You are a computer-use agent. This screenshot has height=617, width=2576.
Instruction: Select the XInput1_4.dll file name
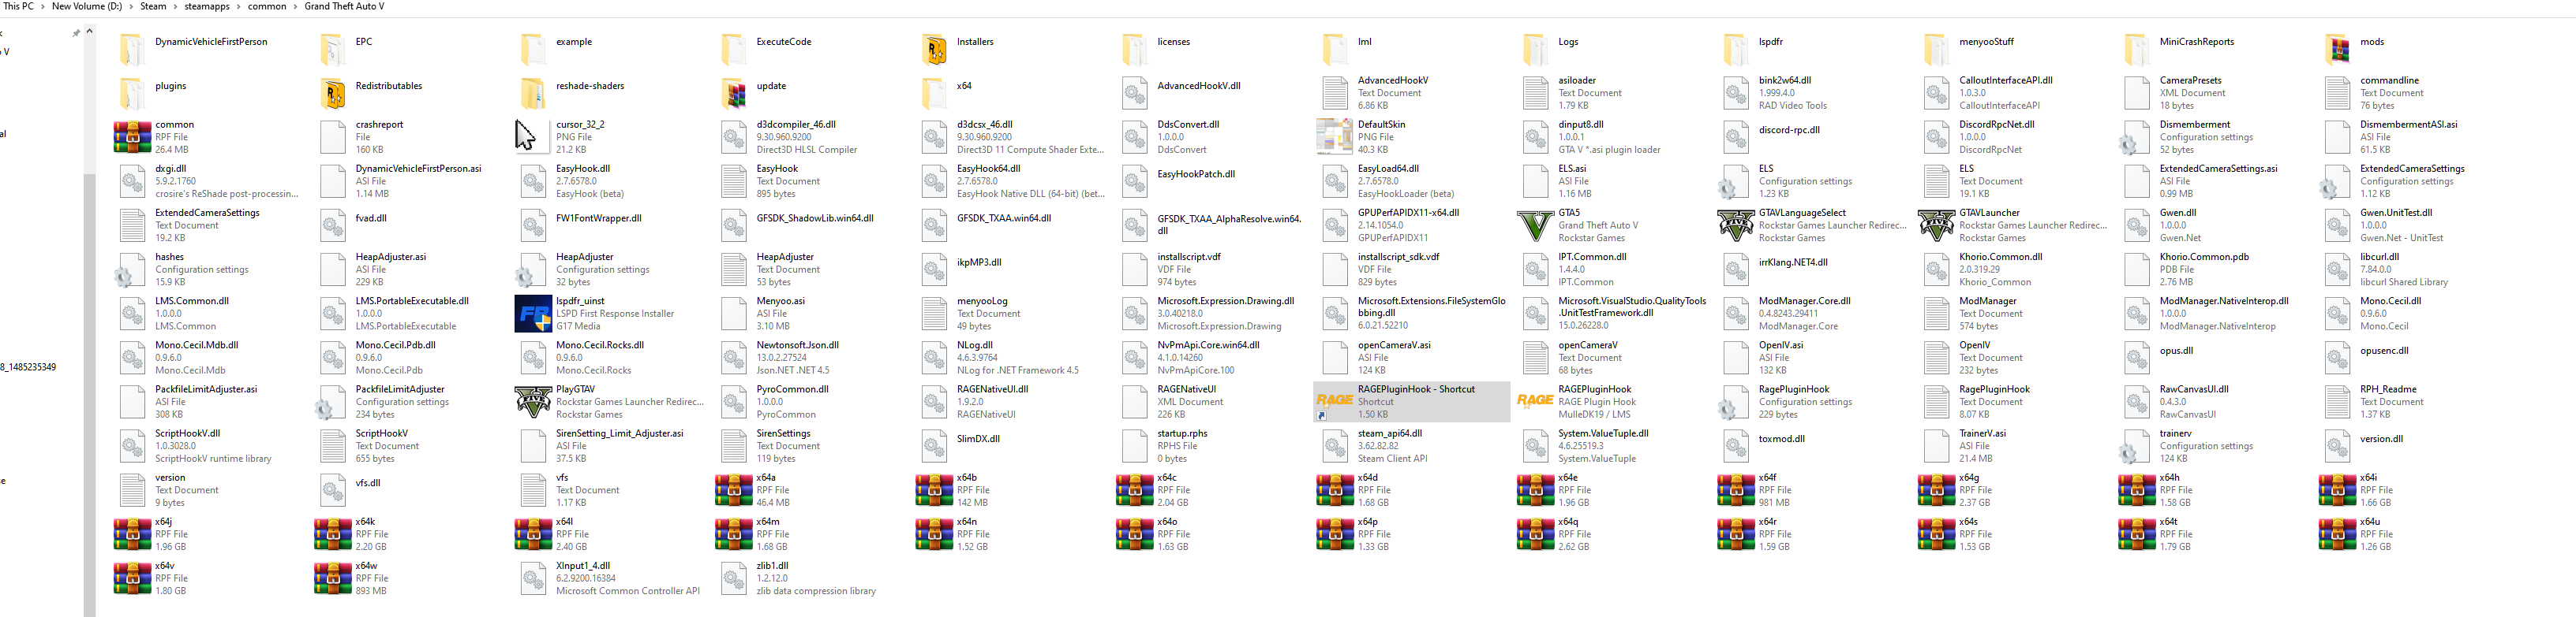583,566
